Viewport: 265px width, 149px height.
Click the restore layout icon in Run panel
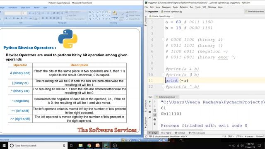pyautogui.click(x=150, y=112)
